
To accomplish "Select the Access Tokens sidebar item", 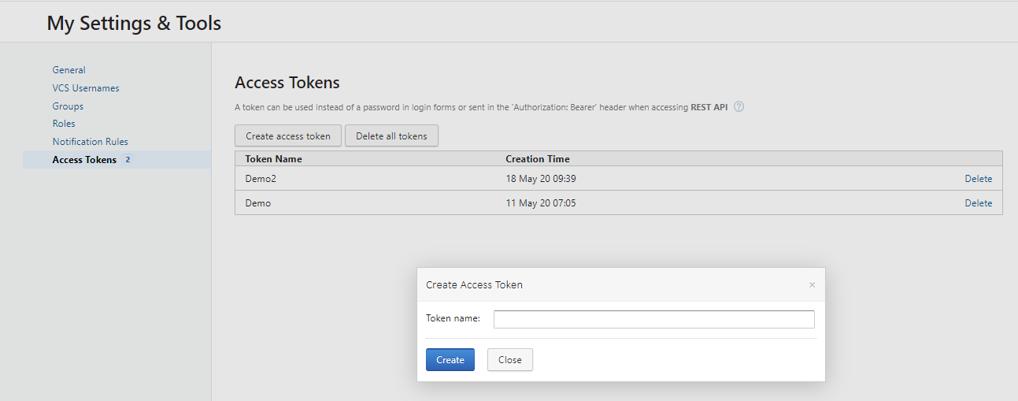I will (x=84, y=160).
